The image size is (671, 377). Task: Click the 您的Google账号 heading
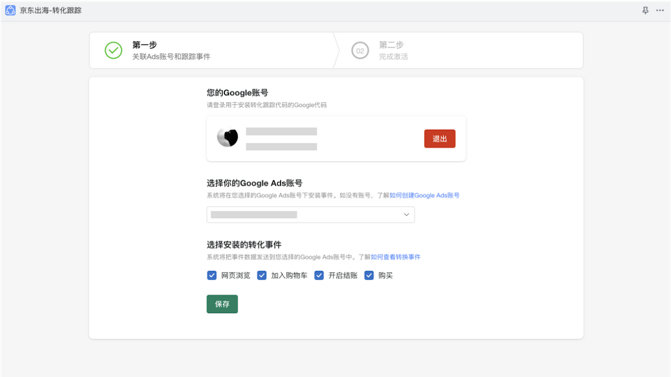point(237,93)
